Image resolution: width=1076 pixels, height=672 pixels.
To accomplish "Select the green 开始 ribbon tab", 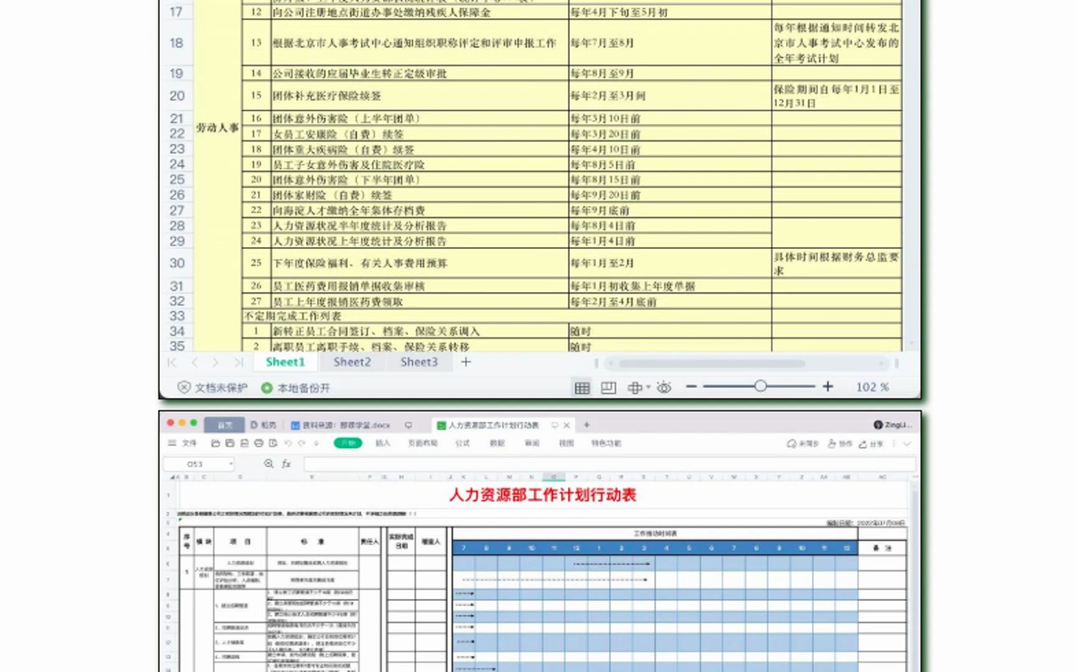I will click(348, 443).
